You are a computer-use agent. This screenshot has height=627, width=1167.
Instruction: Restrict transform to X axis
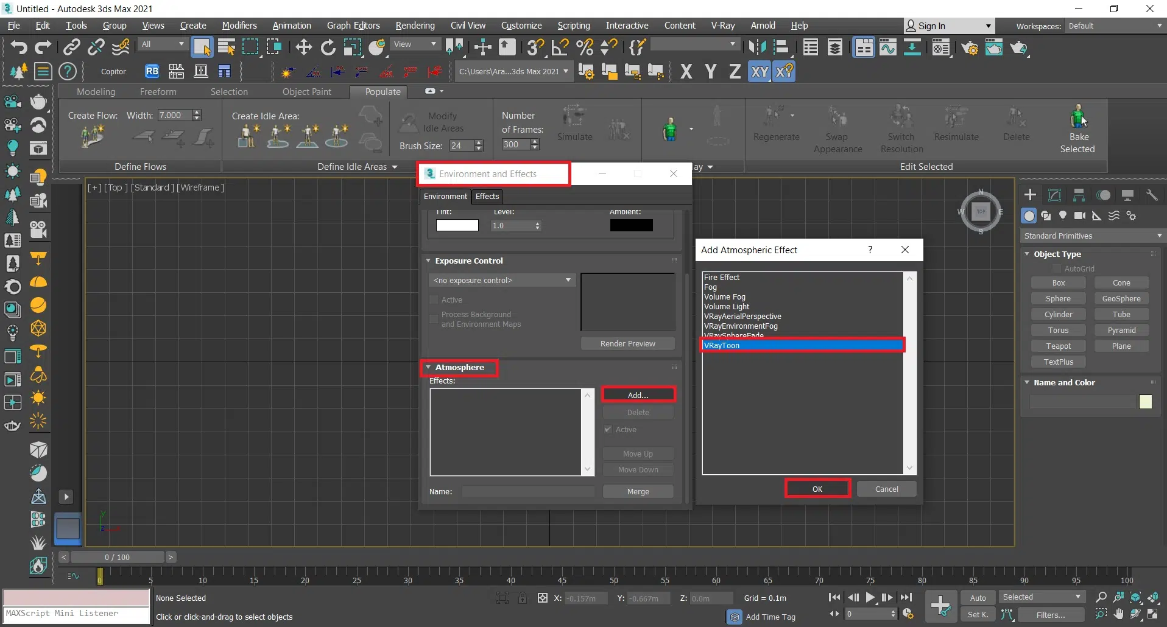coord(686,72)
